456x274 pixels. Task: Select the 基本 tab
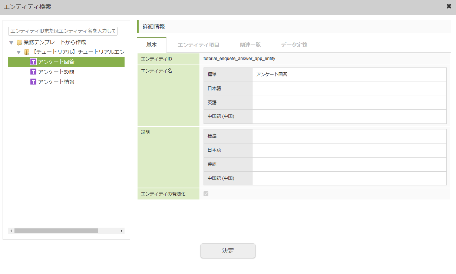[151, 45]
